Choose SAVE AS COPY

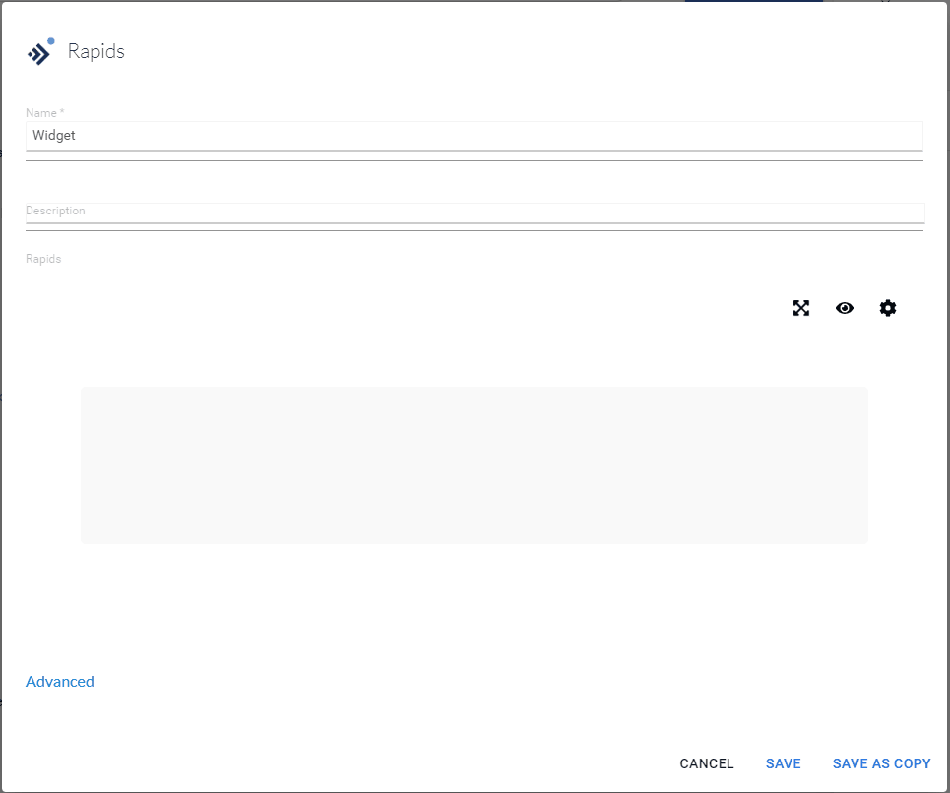coord(881,763)
